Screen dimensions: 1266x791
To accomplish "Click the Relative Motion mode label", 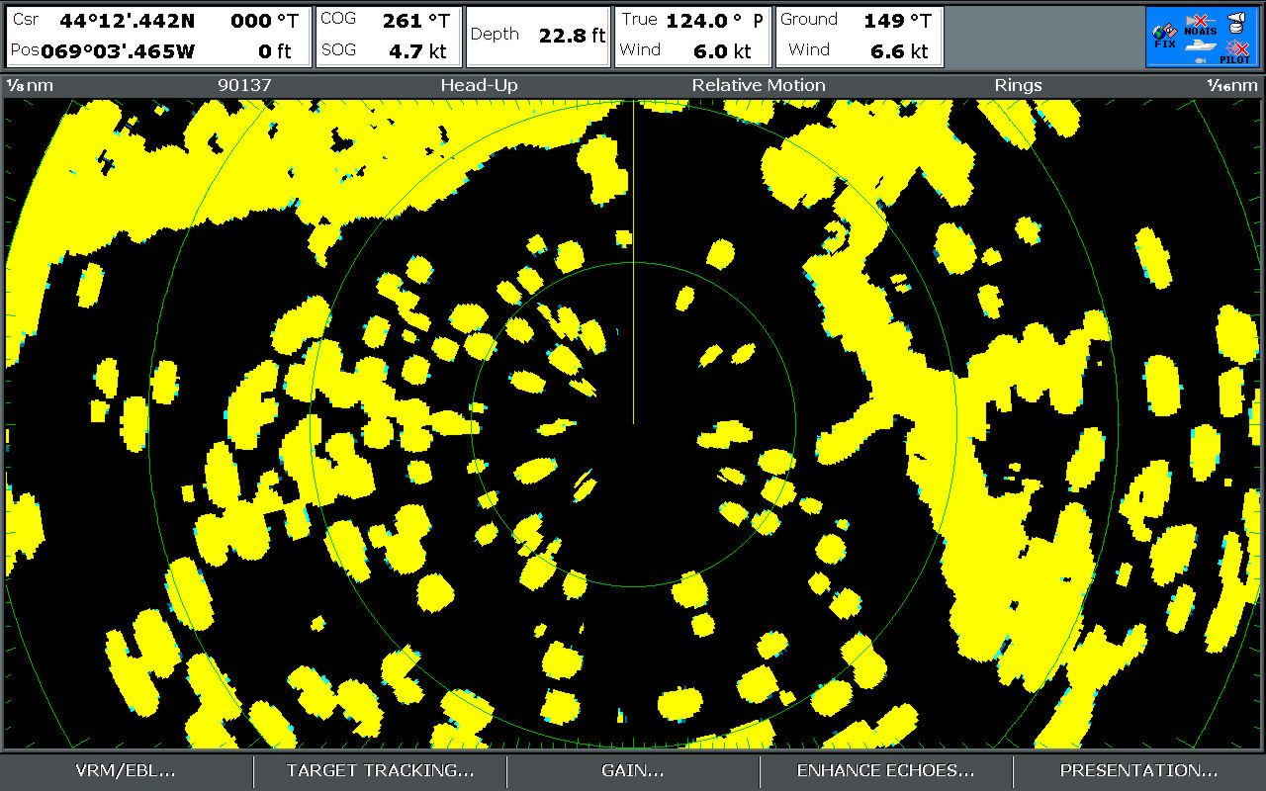I will (759, 85).
